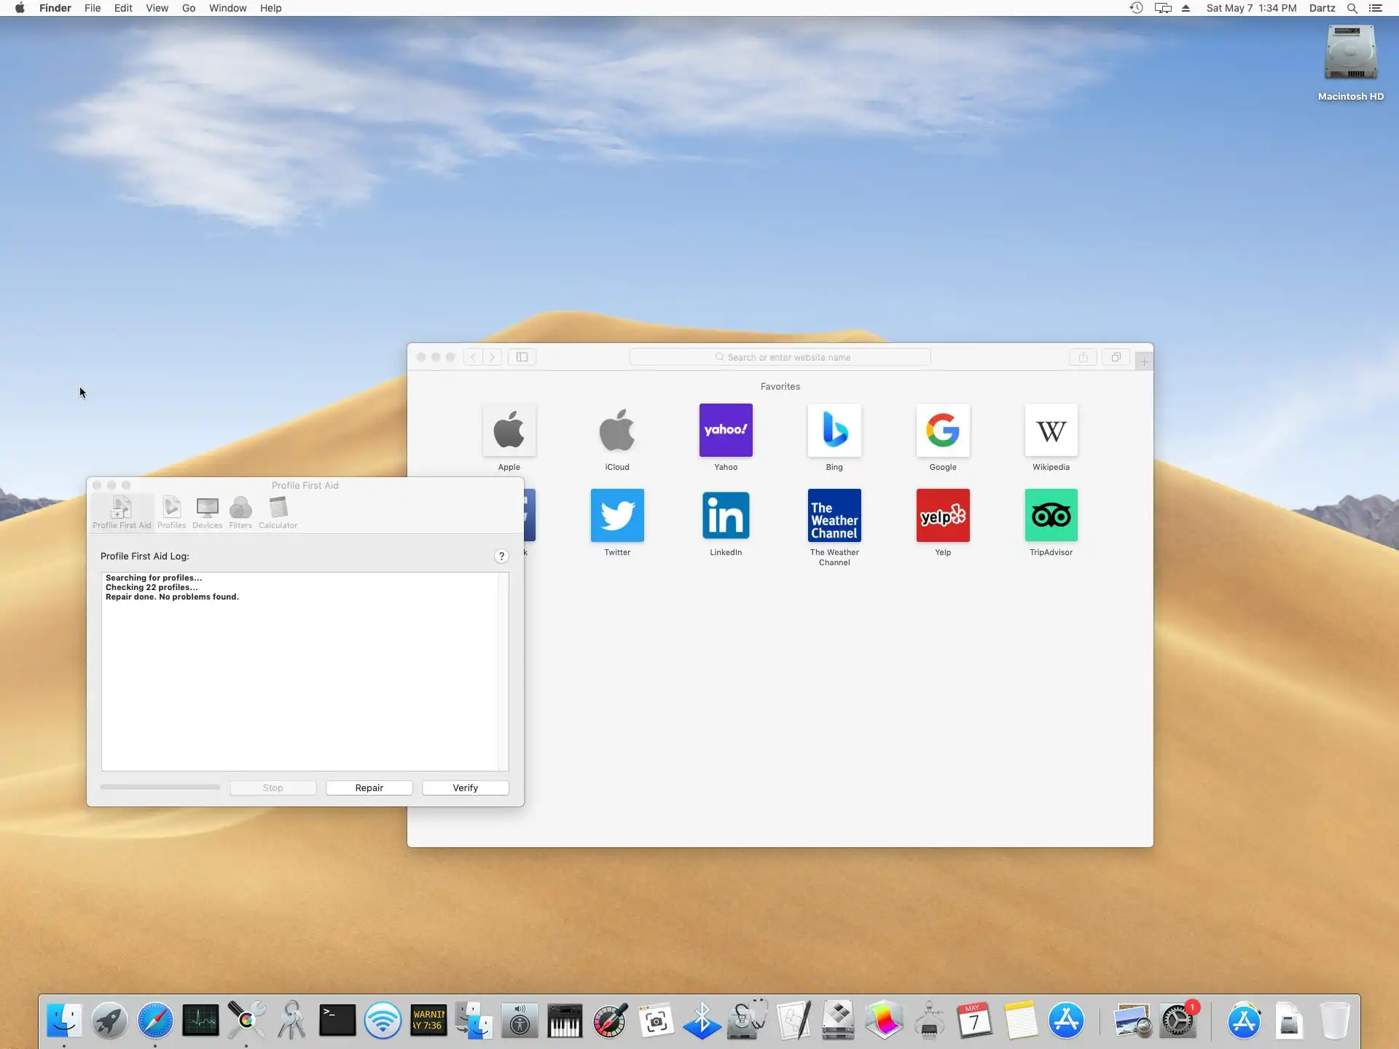Open the TripAdvisor favorite tile
The height and width of the screenshot is (1049, 1399).
tap(1050, 516)
